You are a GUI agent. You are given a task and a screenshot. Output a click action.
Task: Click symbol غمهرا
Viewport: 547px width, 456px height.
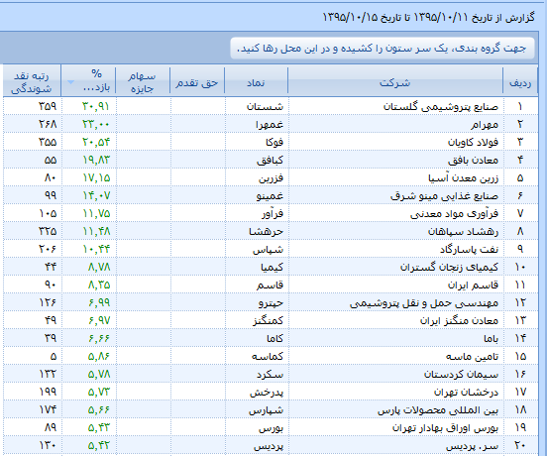[x=270, y=124]
